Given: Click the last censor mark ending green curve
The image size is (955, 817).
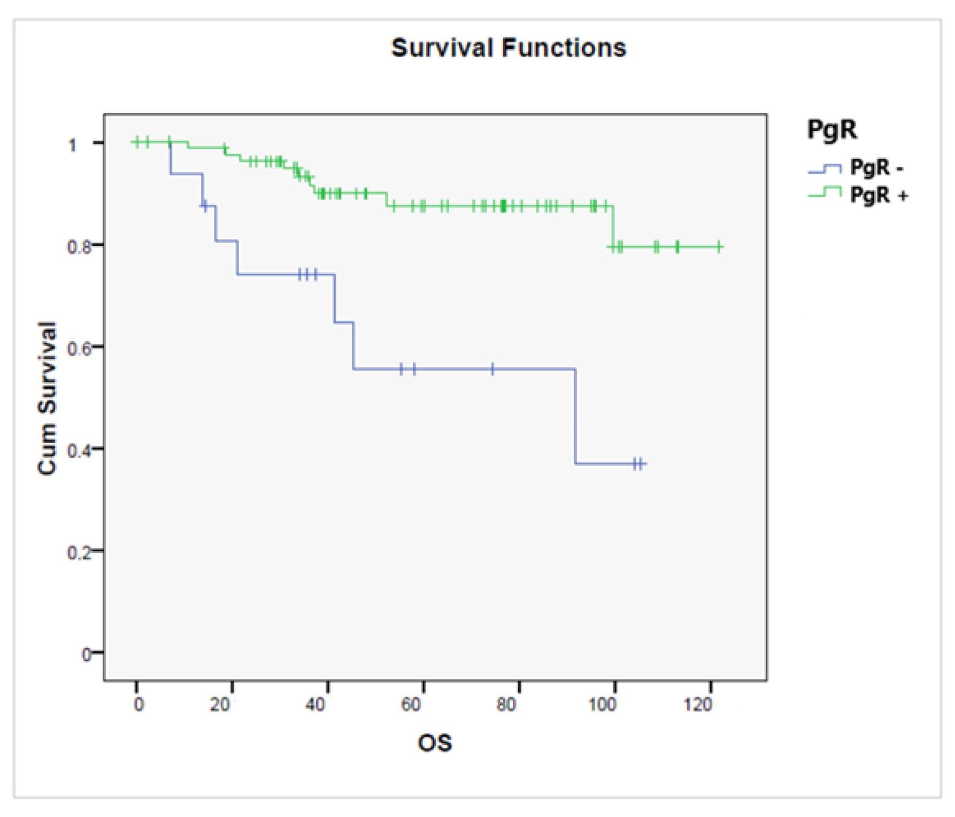Looking at the screenshot, I should point(719,247).
